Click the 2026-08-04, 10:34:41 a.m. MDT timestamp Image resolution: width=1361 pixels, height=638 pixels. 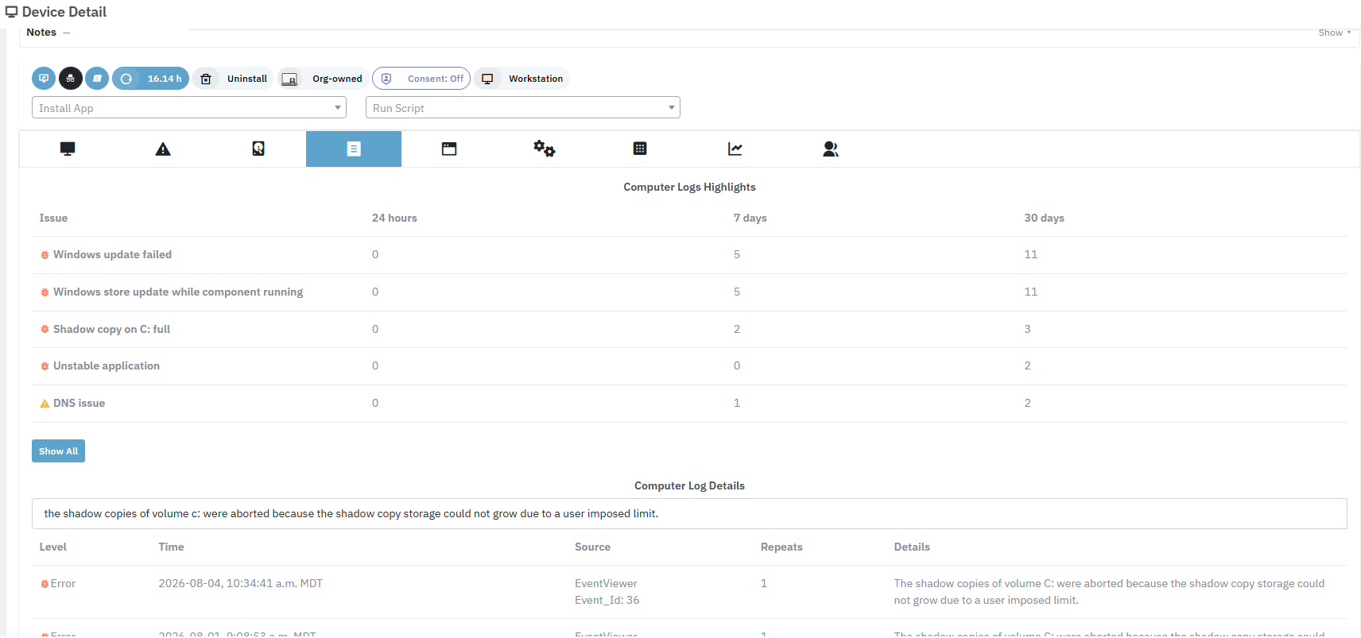point(240,583)
